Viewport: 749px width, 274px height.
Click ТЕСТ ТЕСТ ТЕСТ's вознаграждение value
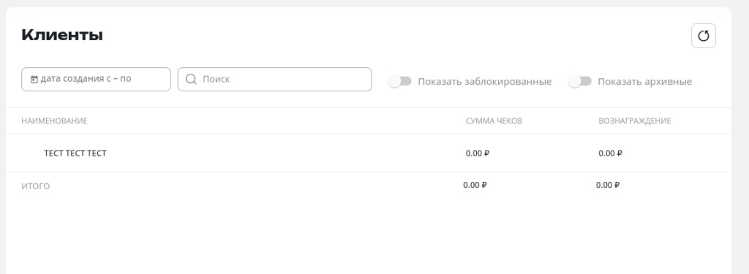611,153
